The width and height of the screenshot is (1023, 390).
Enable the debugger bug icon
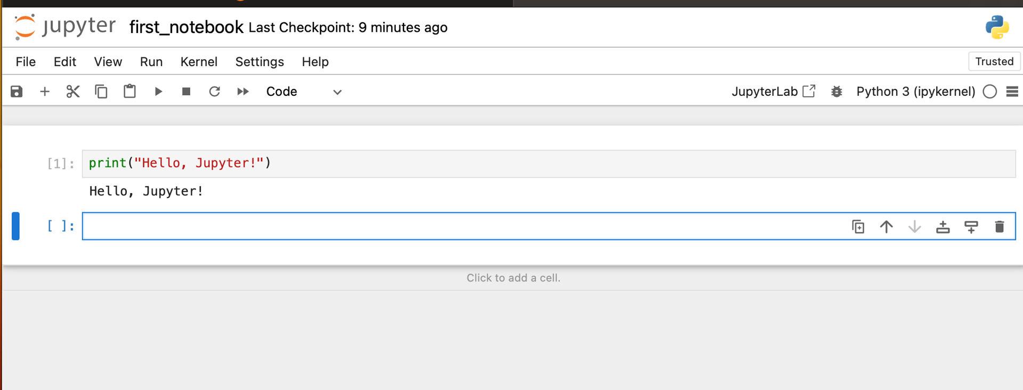(837, 92)
